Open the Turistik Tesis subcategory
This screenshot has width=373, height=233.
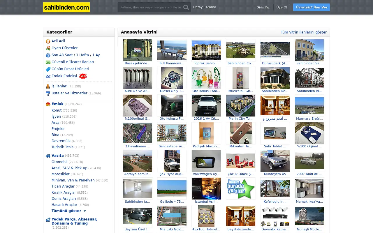click(x=62, y=147)
